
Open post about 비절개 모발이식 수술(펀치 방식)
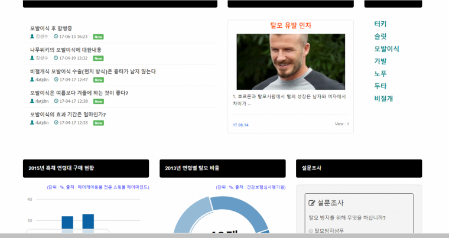(93, 71)
